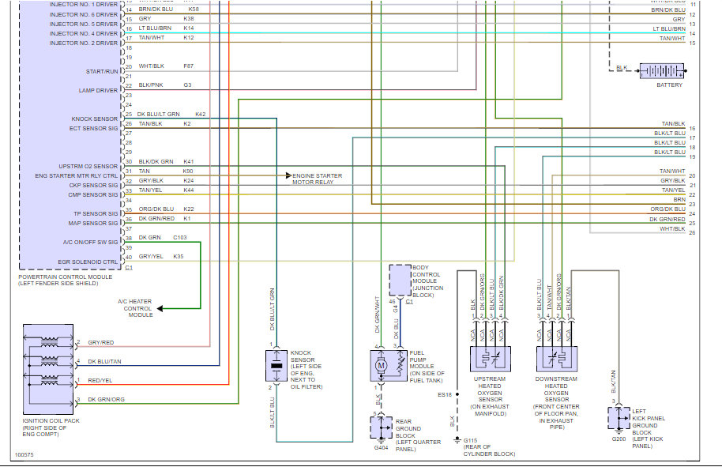Click the 'ECT SENSOR SIG' pin label
The width and height of the screenshot is (722, 467).
tap(93, 129)
